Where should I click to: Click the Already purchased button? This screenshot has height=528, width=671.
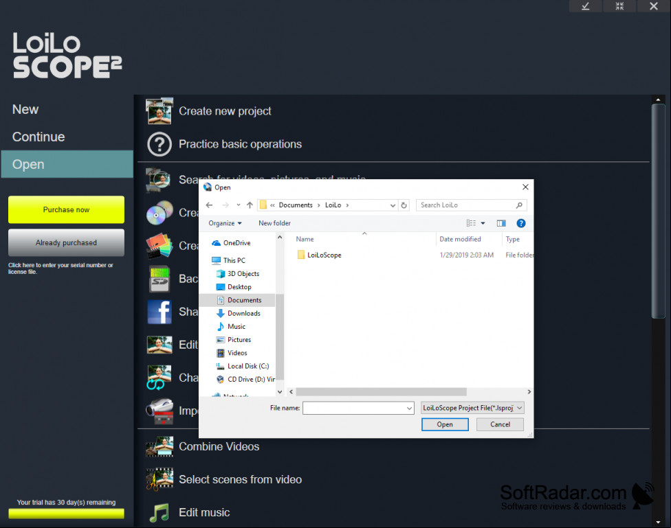[x=66, y=242]
